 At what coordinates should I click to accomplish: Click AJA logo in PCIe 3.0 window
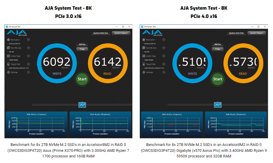point(17,33)
